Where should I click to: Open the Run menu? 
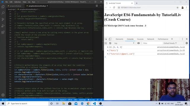(x=34, y=2)
